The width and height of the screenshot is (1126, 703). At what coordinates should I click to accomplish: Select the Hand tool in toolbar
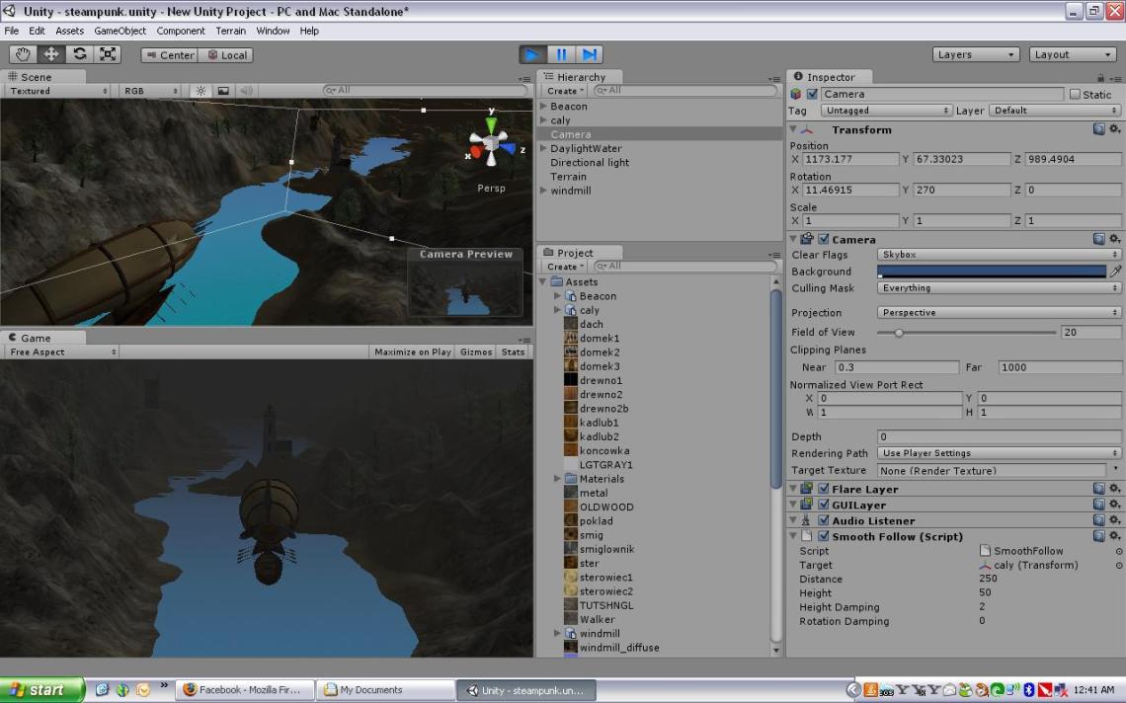[24, 55]
